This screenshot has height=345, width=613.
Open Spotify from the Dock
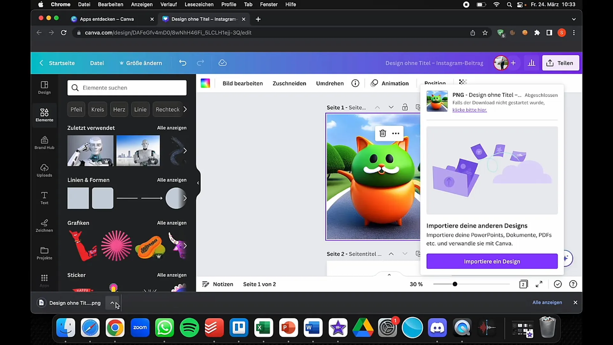click(x=189, y=328)
